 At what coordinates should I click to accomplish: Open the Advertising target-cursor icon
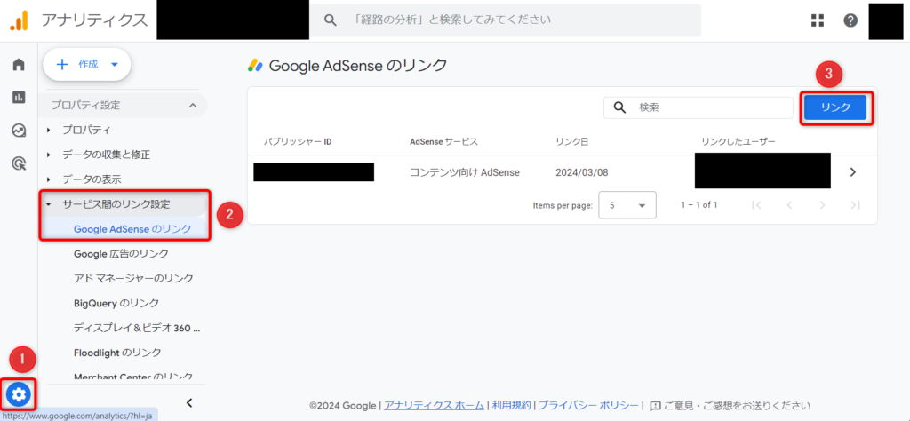19,164
